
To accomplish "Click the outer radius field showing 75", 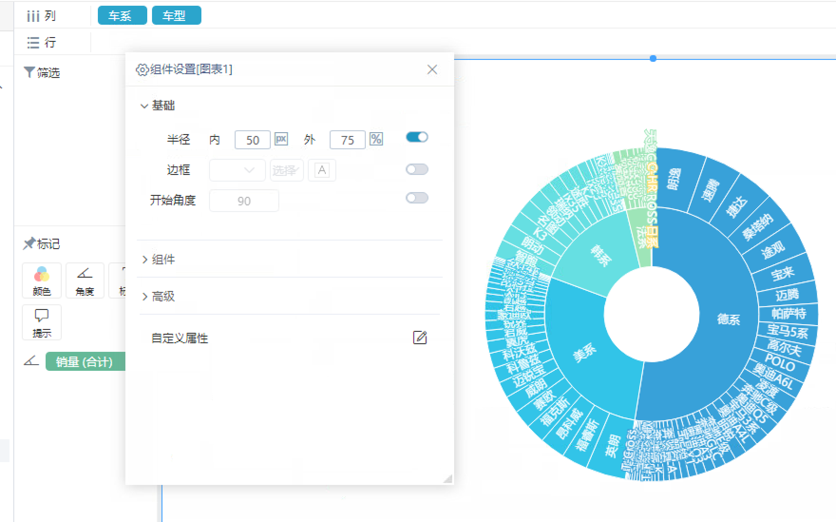I will point(348,140).
